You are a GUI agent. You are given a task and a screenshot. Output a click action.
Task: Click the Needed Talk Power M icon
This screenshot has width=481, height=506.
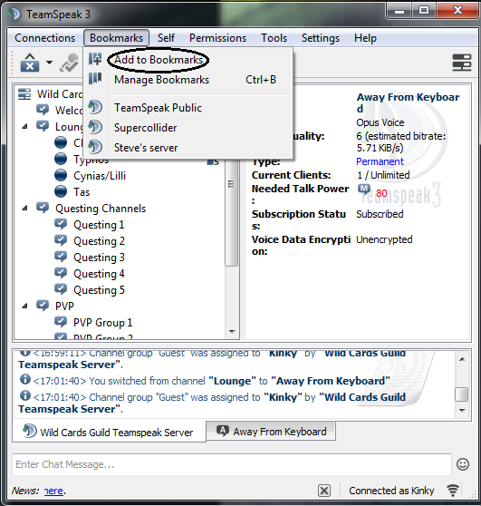tap(364, 189)
